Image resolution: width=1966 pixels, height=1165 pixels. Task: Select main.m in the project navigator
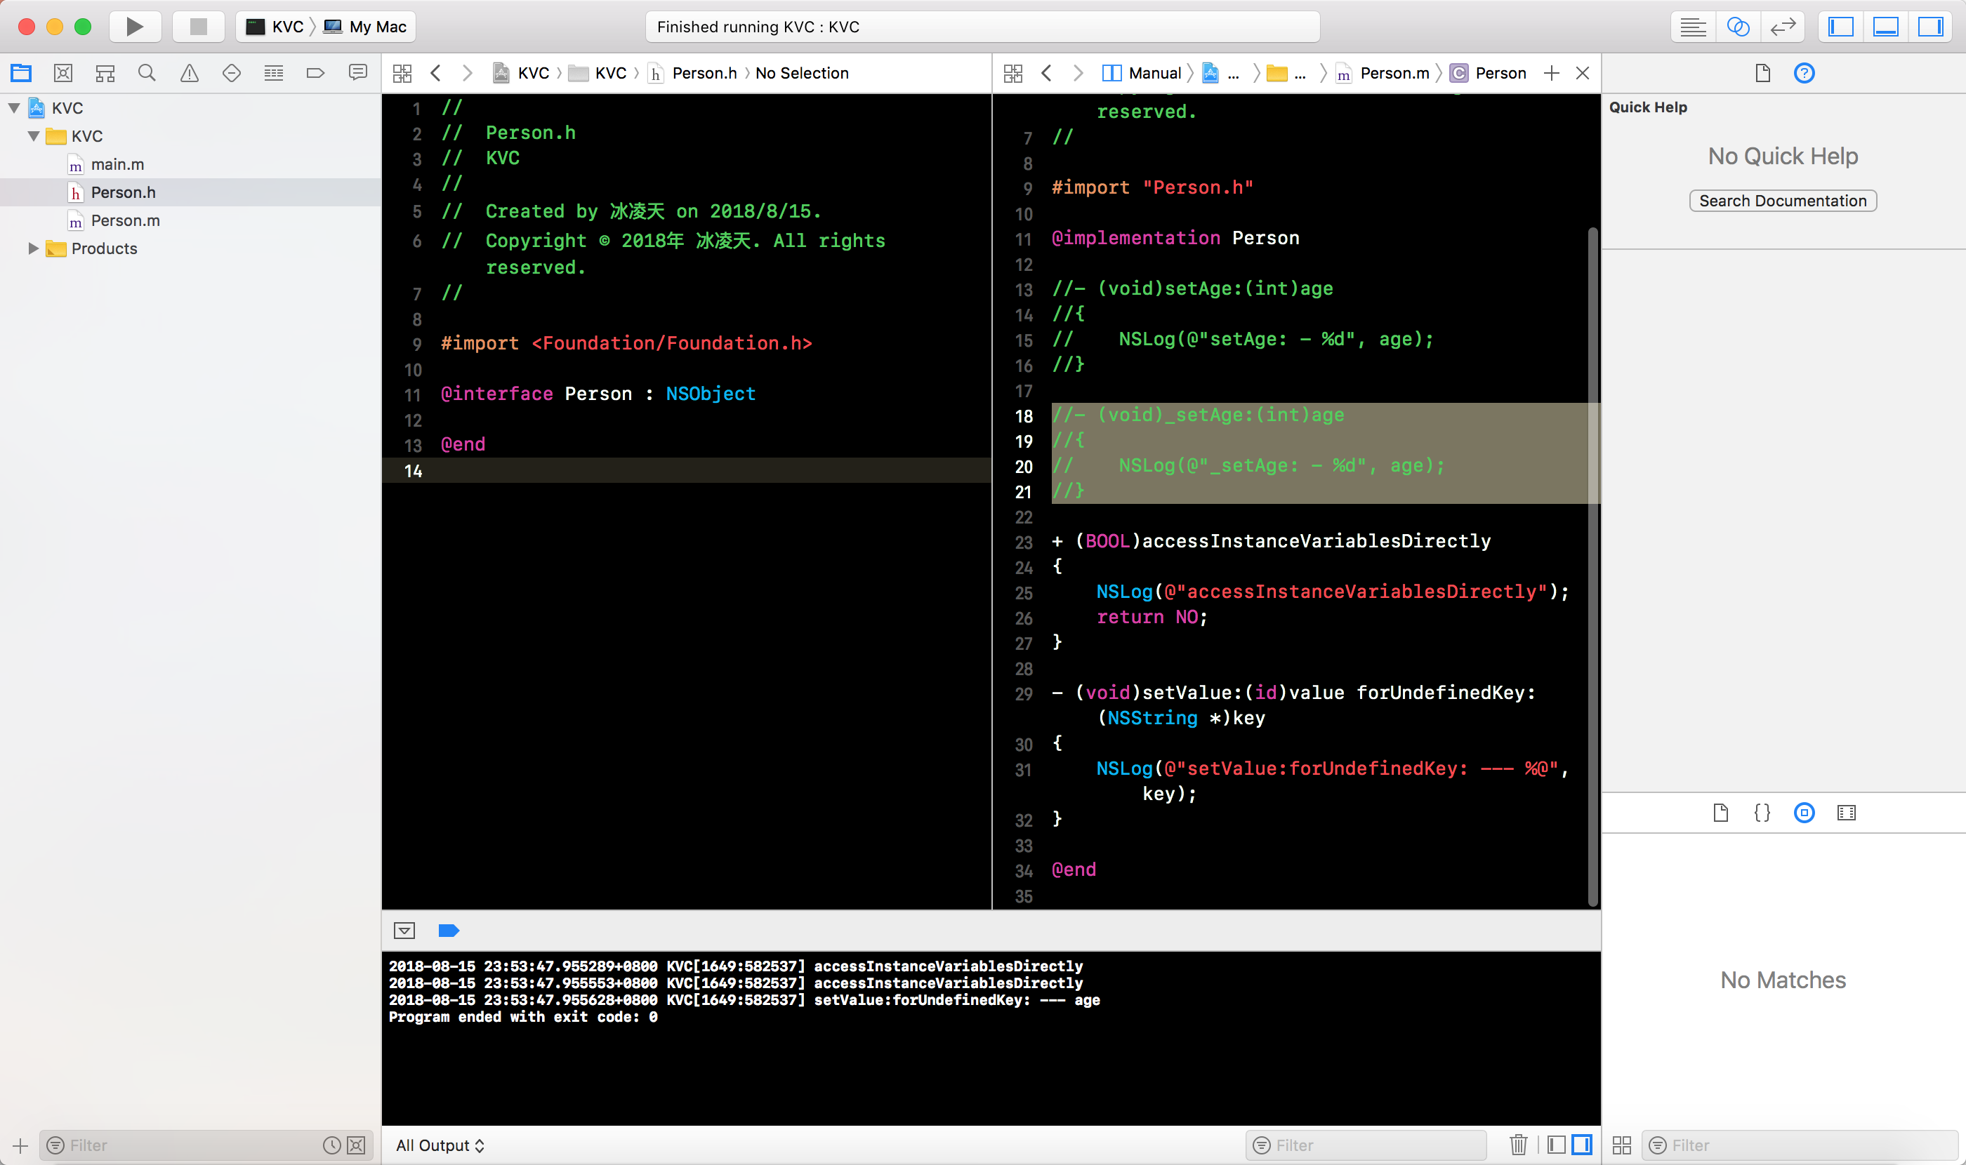pos(117,164)
